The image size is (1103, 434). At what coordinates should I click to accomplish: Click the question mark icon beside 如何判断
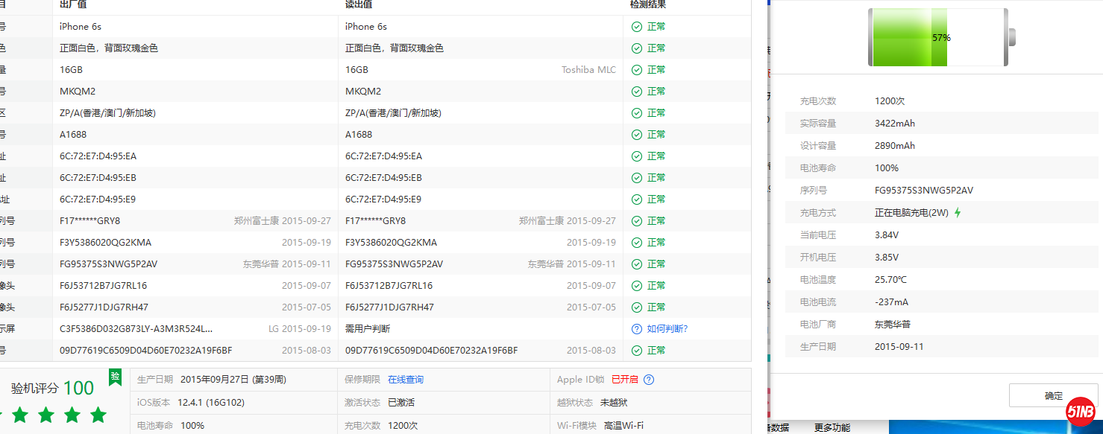[636, 329]
